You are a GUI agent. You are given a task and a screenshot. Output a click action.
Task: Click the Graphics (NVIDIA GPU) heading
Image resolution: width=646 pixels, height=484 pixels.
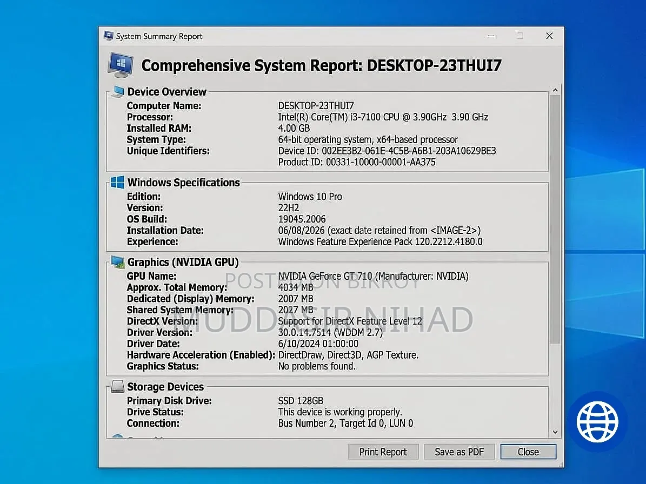point(183,262)
